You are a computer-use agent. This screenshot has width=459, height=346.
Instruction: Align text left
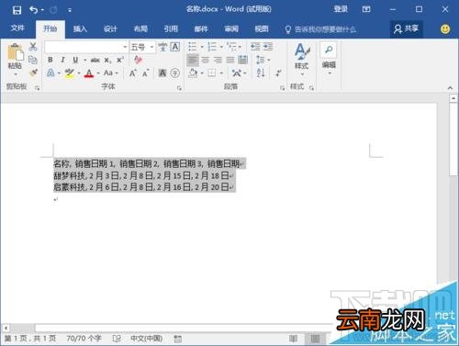[x=193, y=60]
